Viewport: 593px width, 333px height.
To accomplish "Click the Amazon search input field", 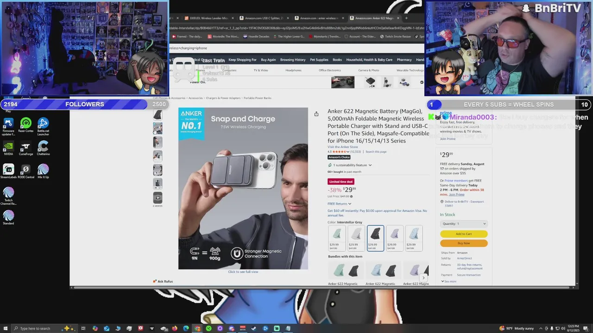I will coord(296,48).
